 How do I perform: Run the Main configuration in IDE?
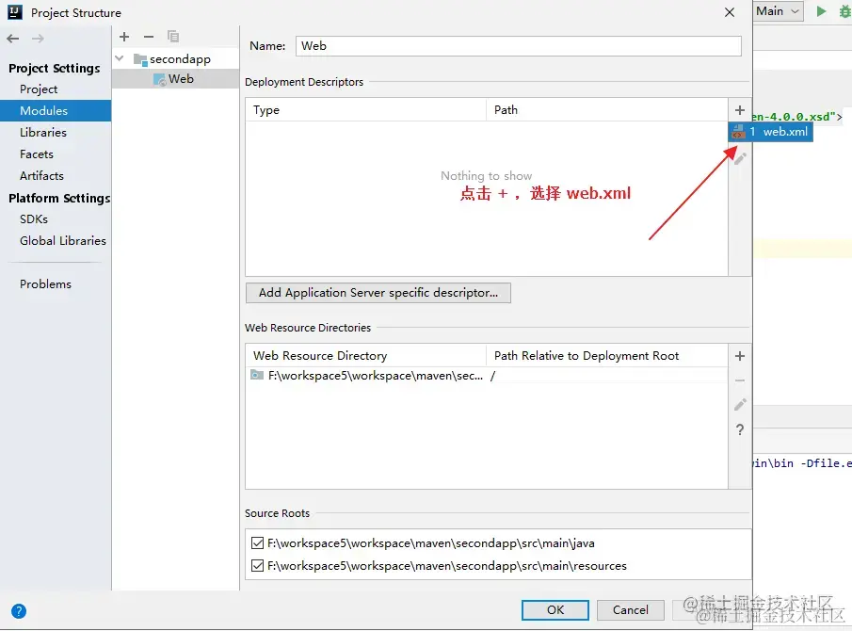coord(821,11)
